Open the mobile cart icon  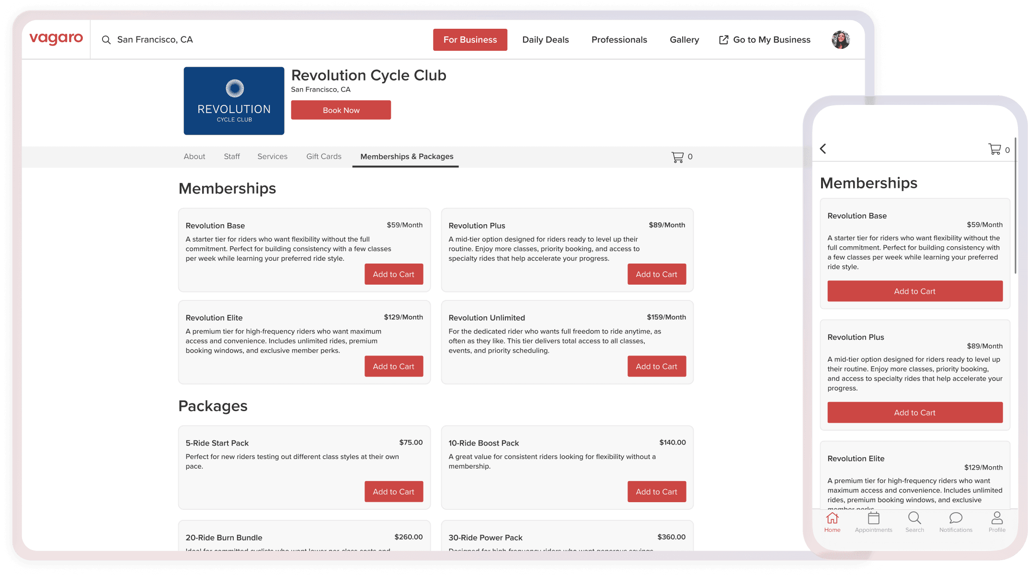click(995, 149)
